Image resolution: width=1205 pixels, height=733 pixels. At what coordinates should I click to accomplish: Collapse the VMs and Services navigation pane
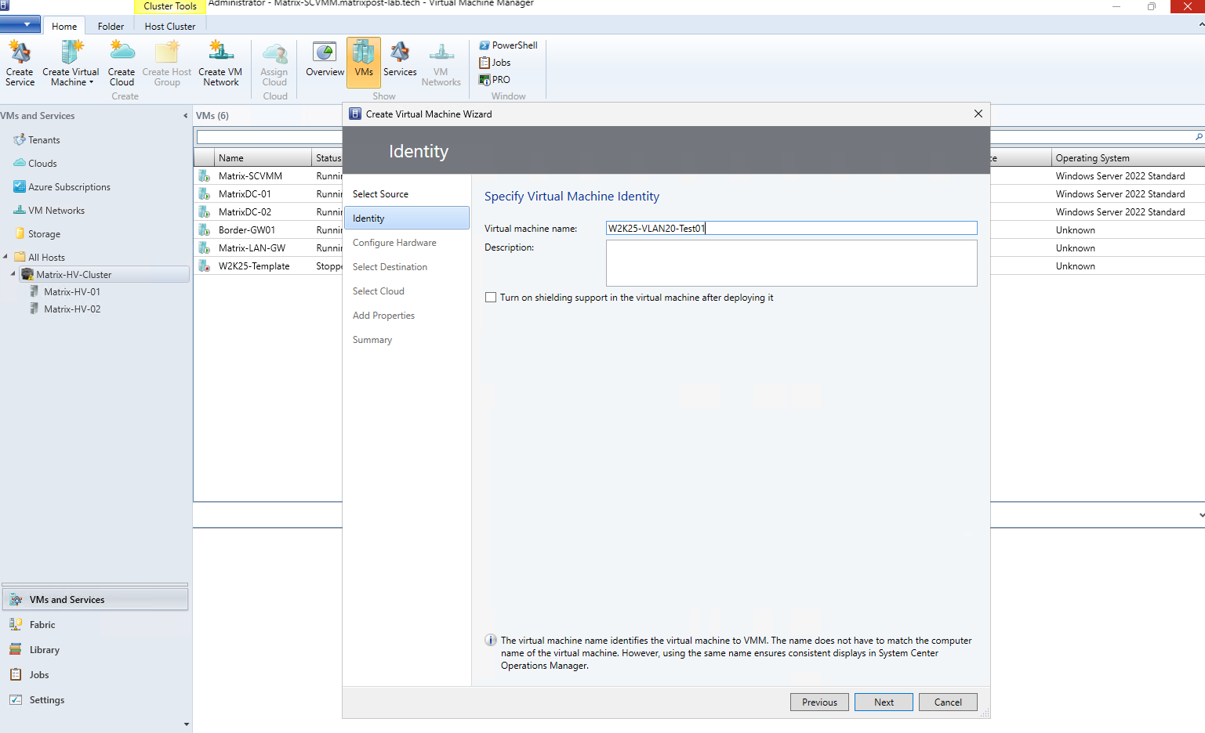click(186, 116)
